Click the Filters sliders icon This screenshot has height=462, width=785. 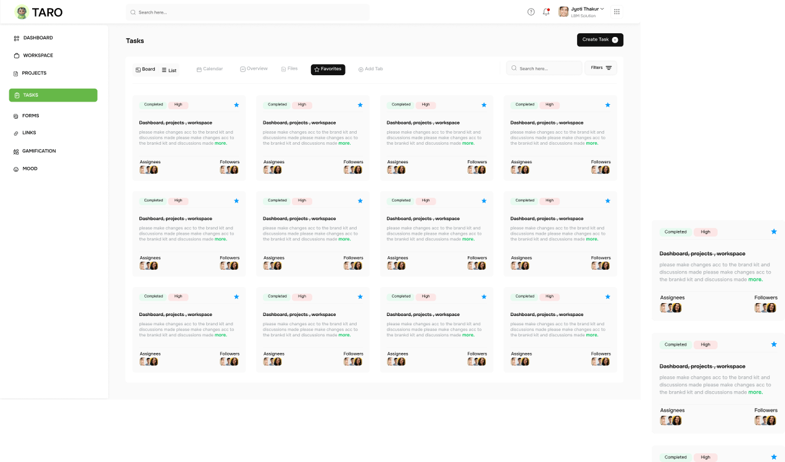[x=608, y=68]
